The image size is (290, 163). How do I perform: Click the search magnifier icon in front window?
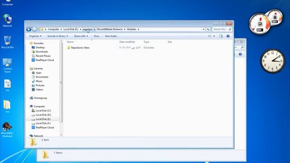(x=230, y=29)
